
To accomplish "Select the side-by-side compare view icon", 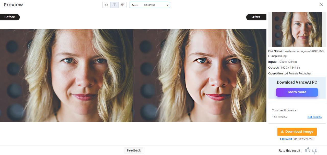I will (x=114, y=5).
